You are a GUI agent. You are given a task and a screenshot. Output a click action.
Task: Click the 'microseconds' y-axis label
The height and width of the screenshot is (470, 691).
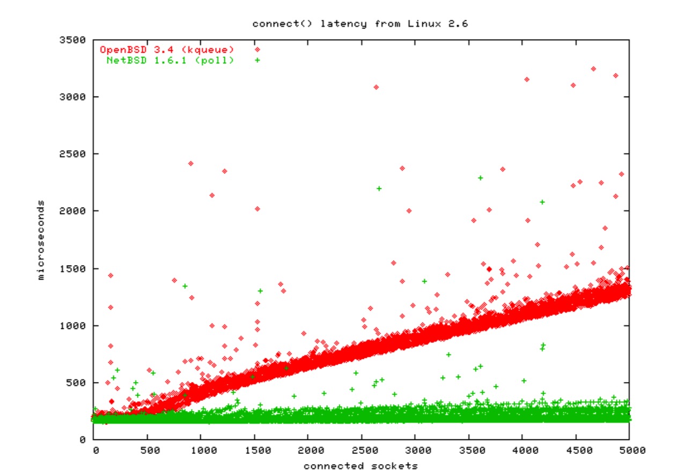[x=41, y=240]
